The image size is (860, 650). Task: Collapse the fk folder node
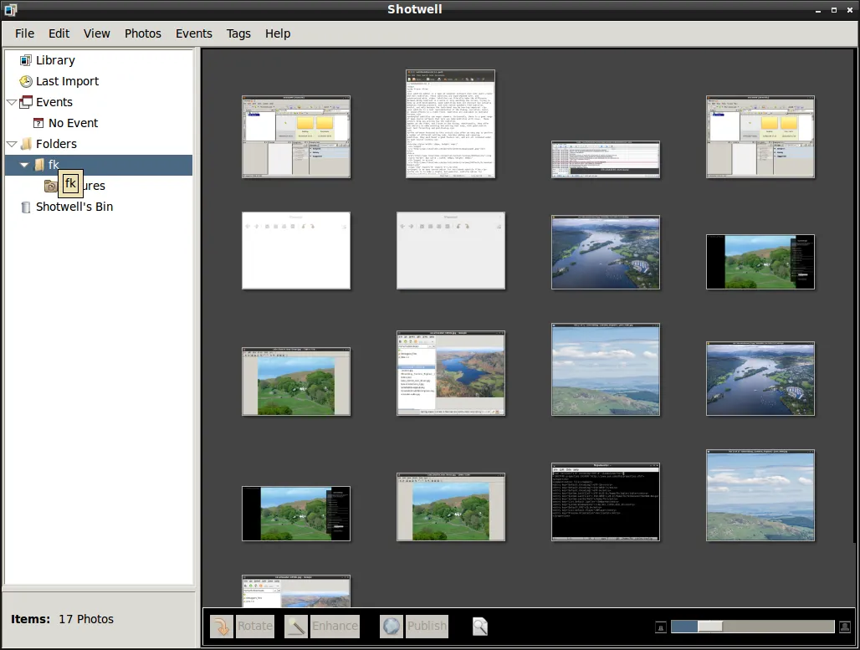(x=24, y=165)
